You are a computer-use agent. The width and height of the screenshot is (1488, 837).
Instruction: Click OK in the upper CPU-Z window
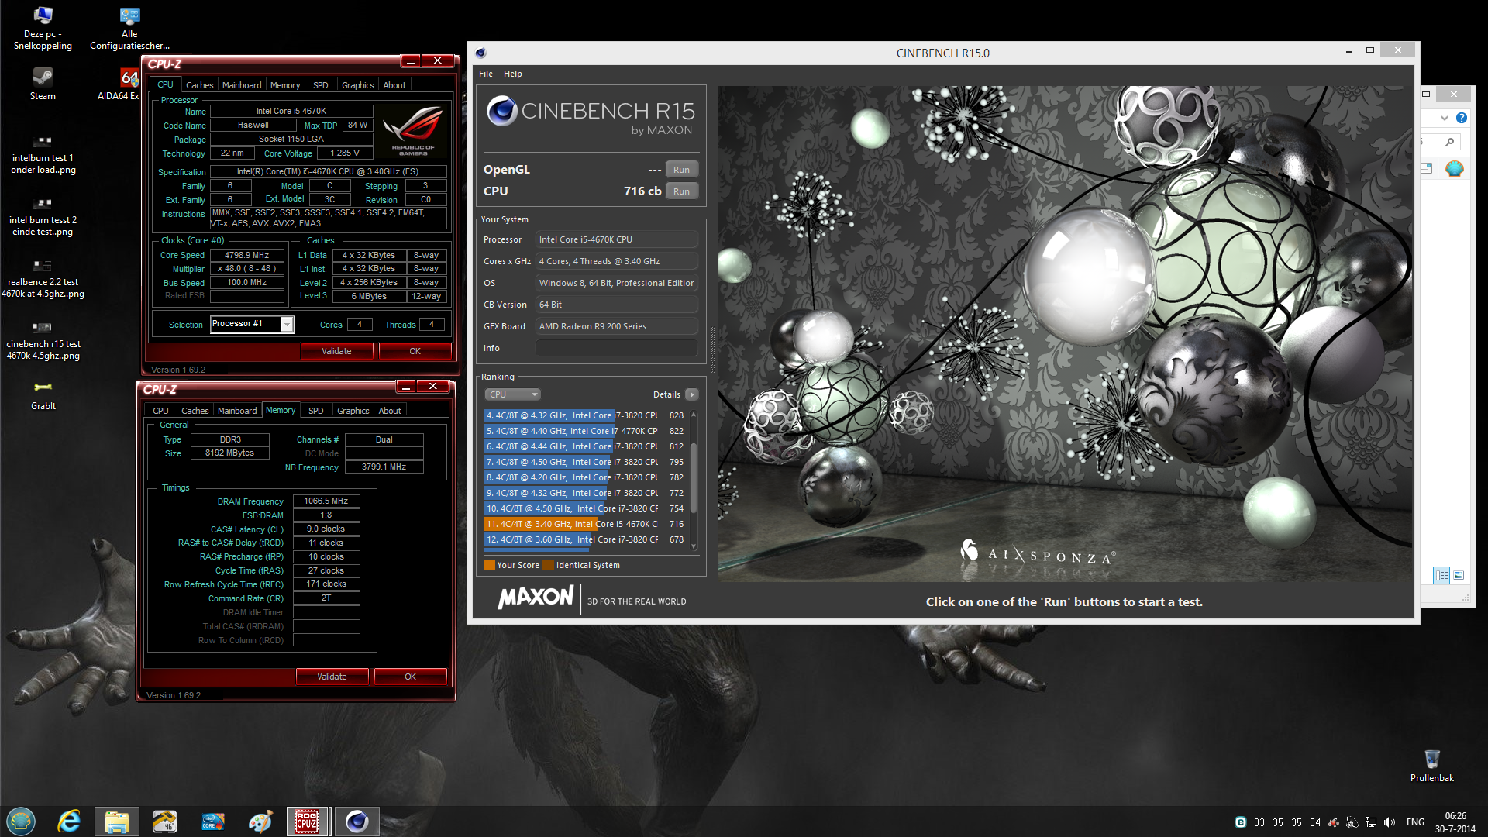tap(415, 351)
